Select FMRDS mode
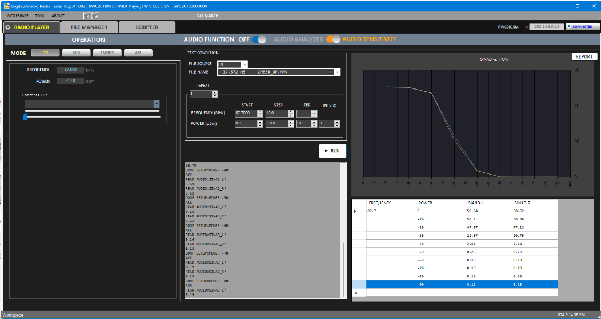The image size is (601, 319). (107, 53)
